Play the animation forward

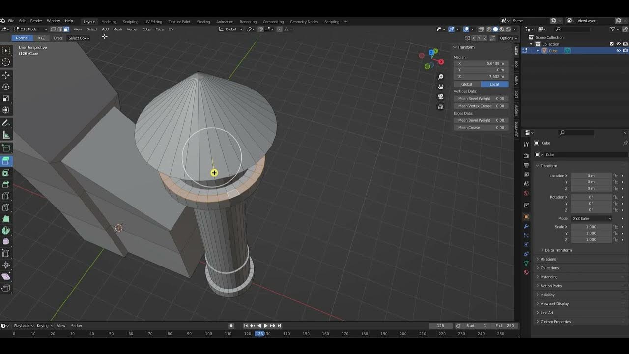[x=266, y=326]
